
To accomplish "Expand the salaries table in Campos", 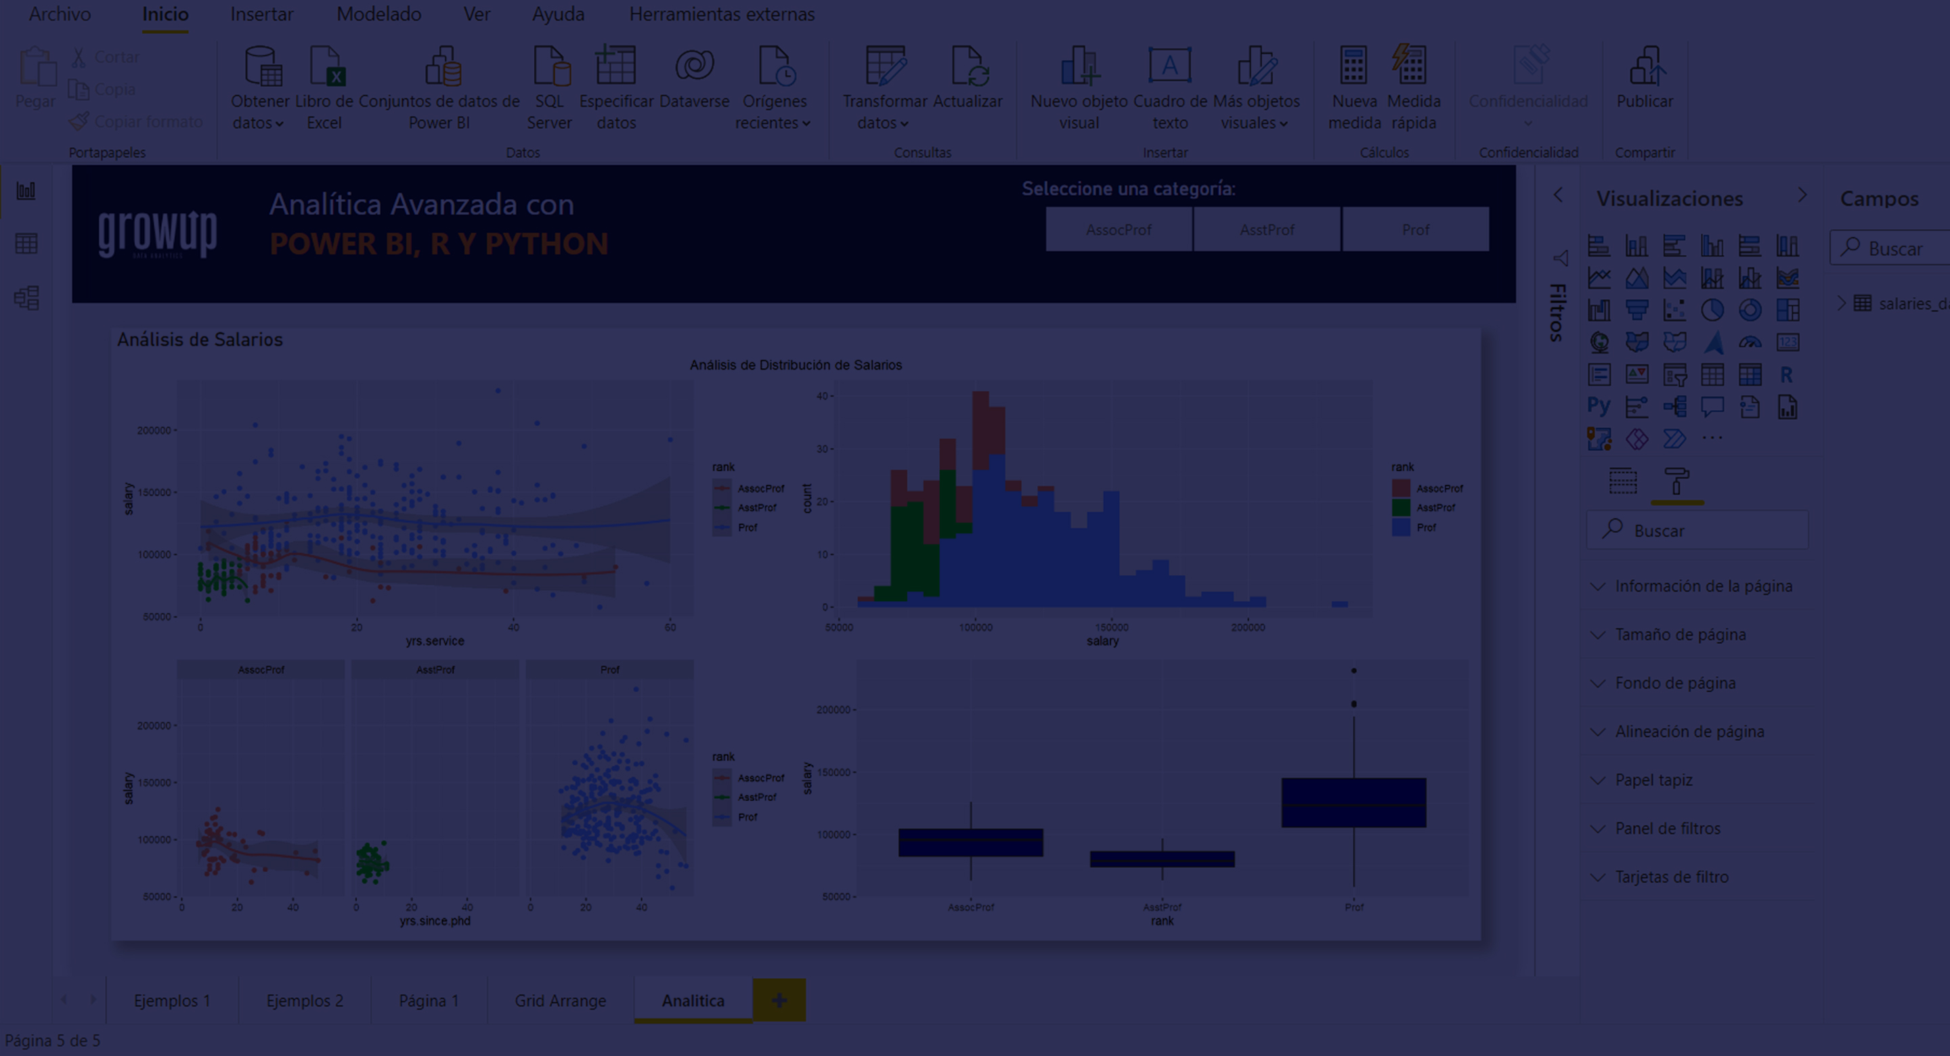I will [x=1842, y=303].
